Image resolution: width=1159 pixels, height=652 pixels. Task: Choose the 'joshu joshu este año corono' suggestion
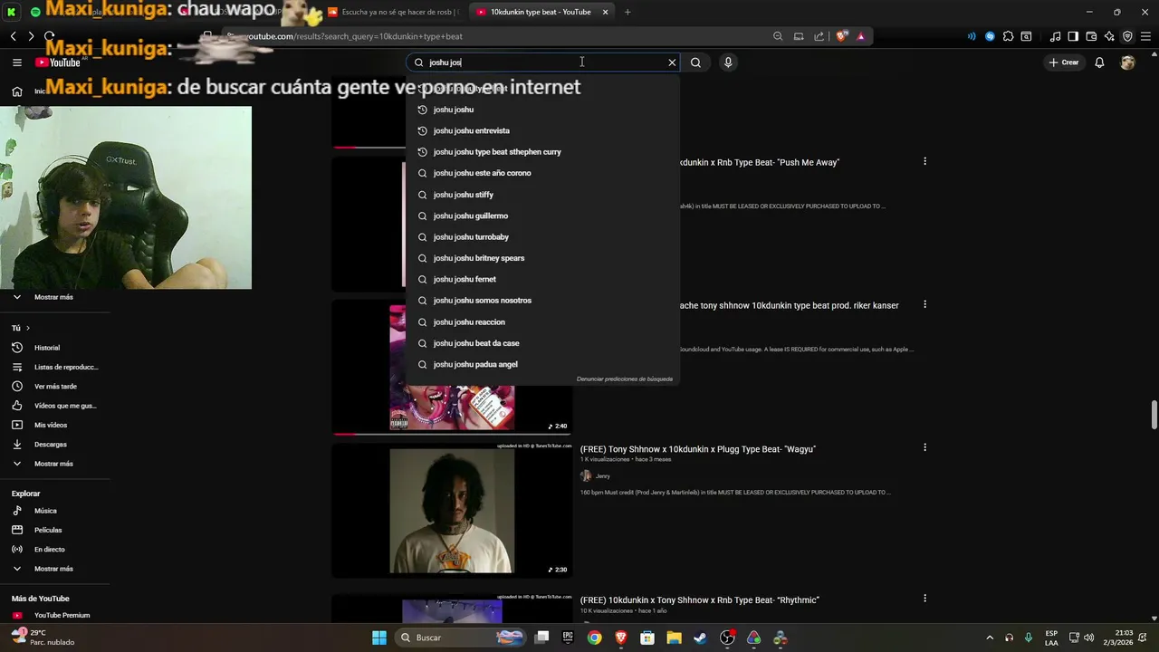point(541,173)
